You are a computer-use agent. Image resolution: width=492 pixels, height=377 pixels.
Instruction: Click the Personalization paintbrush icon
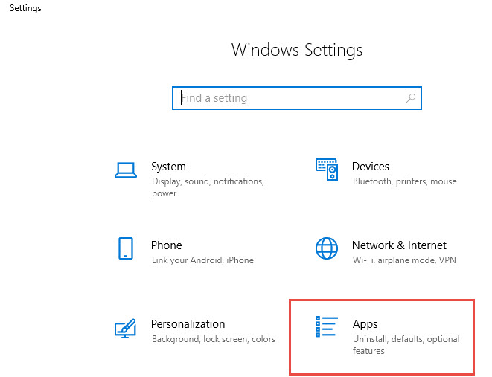(x=125, y=328)
